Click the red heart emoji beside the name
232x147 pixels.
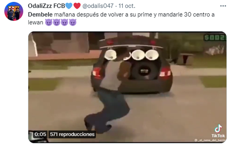[77, 6]
